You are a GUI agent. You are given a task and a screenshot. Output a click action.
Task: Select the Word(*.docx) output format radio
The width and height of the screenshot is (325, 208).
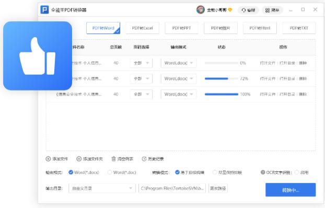tap(71, 172)
